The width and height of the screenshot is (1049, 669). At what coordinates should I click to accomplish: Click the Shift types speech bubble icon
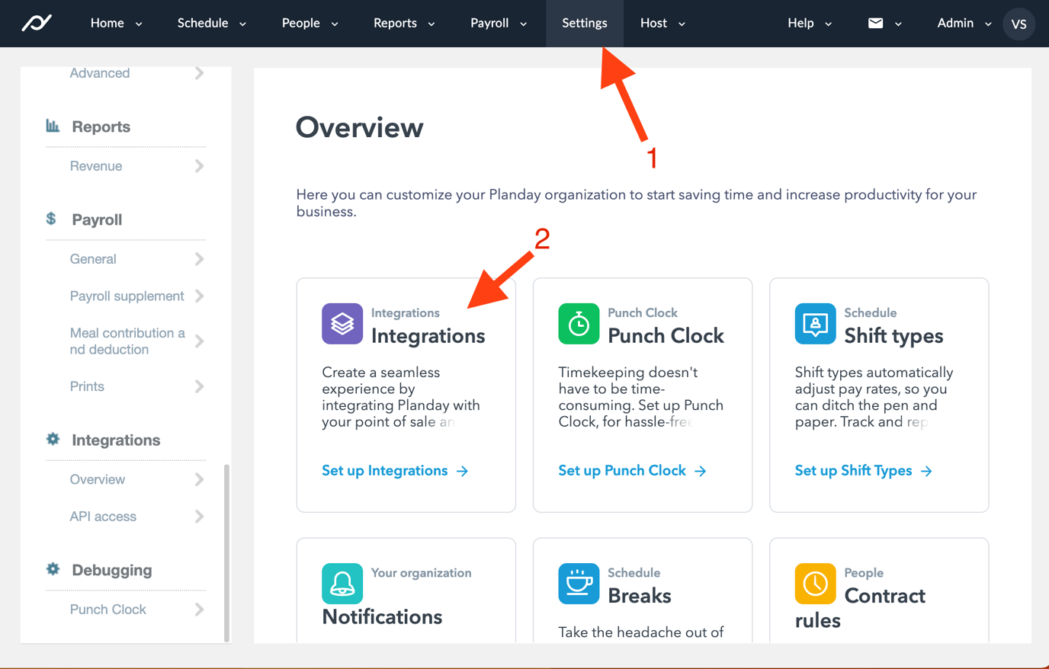pyautogui.click(x=815, y=323)
